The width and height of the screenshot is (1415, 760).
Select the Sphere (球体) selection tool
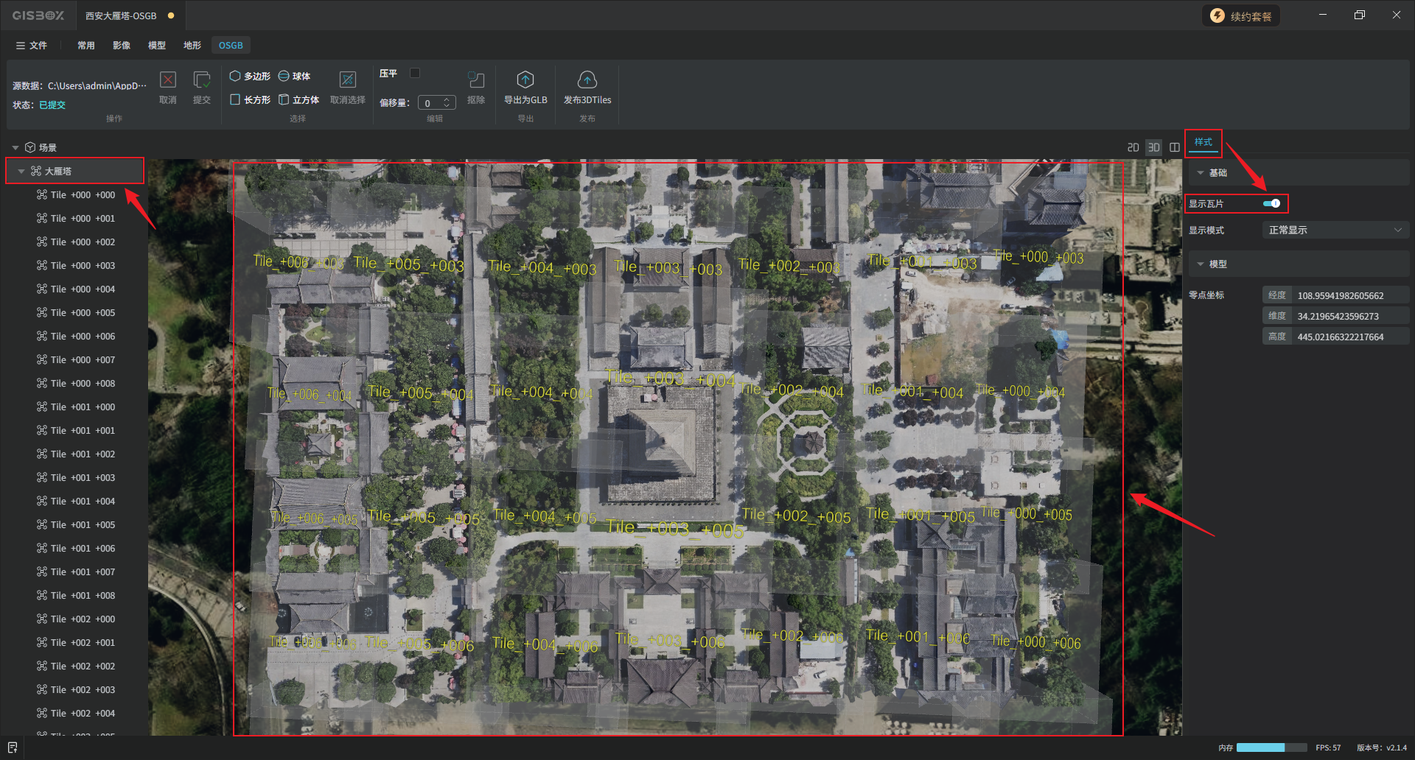coord(294,76)
